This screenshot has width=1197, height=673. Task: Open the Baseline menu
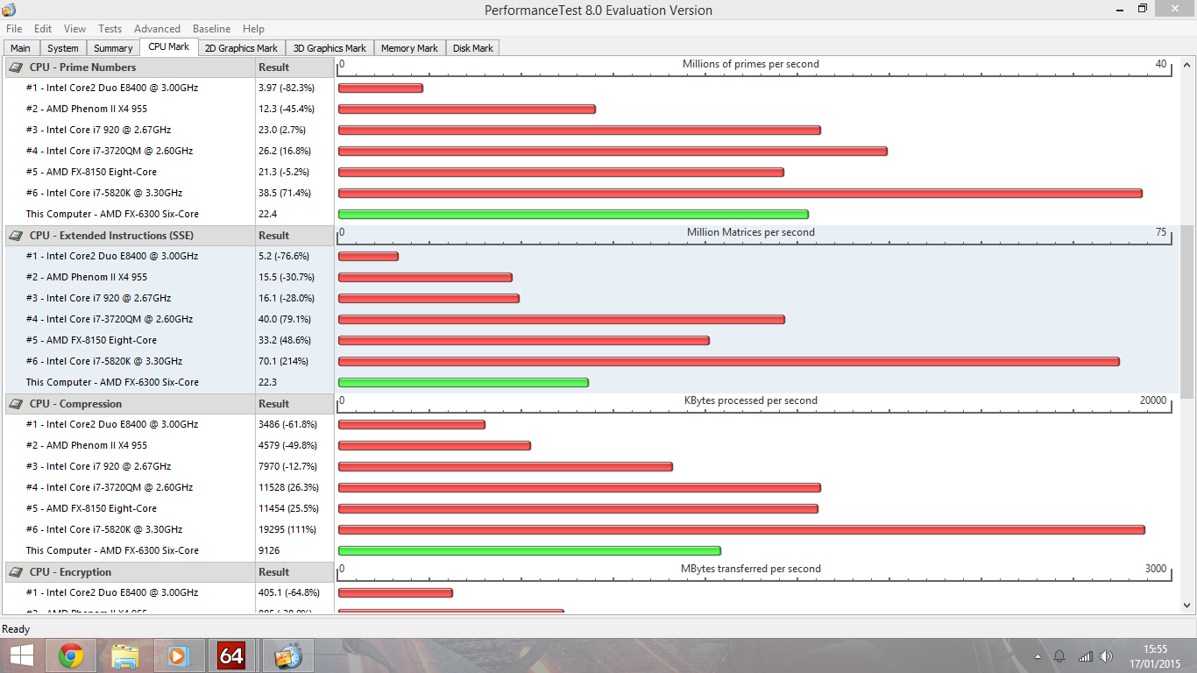click(212, 29)
